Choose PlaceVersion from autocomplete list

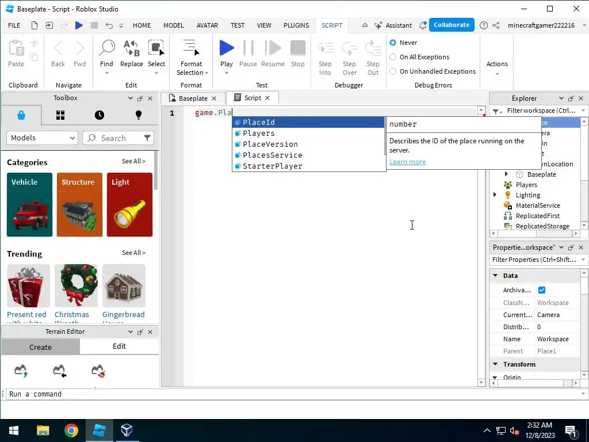click(x=308, y=144)
